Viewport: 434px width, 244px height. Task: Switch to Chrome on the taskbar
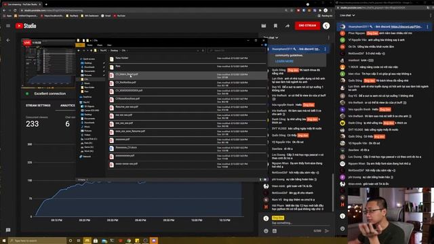pos(129,241)
